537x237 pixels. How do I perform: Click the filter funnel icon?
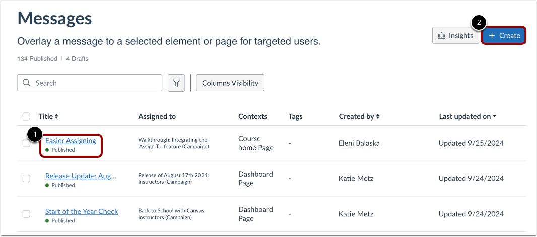pos(176,83)
